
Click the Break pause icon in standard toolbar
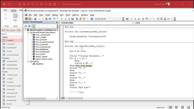coord(65,19)
